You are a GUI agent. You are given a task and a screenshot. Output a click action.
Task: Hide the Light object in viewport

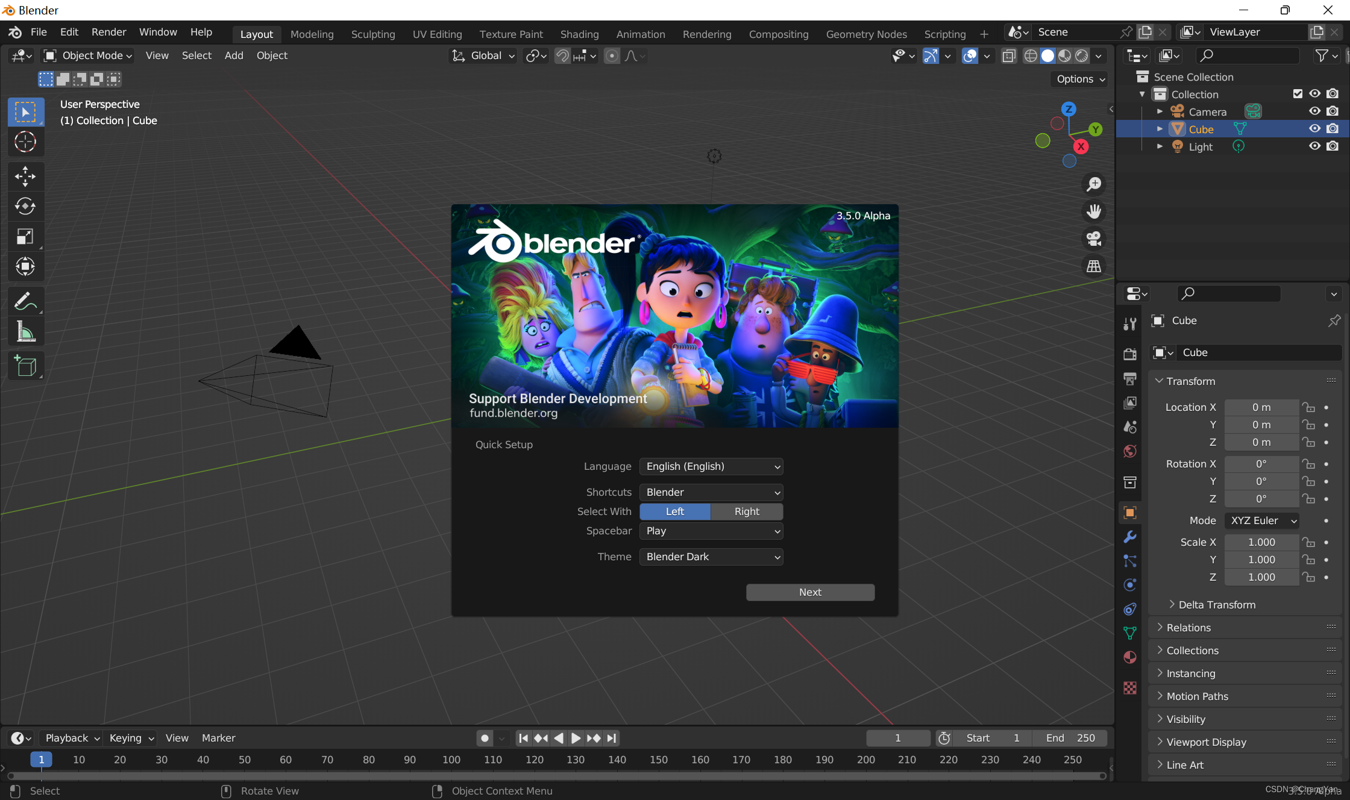coord(1314,146)
